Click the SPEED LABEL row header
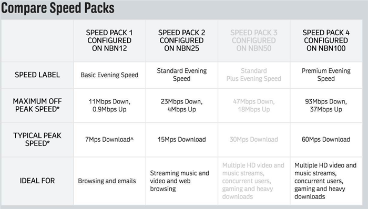This screenshot has width=368, height=209. pos(37,75)
